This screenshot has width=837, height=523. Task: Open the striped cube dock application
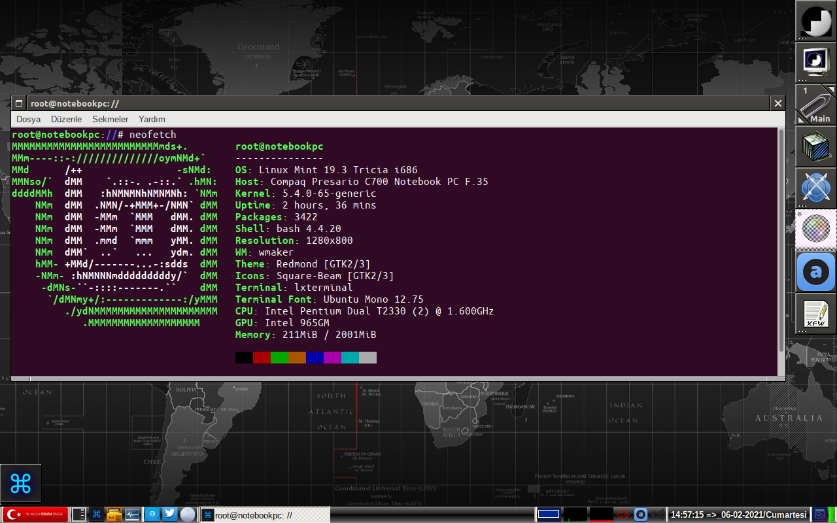click(x=816, y=146)
